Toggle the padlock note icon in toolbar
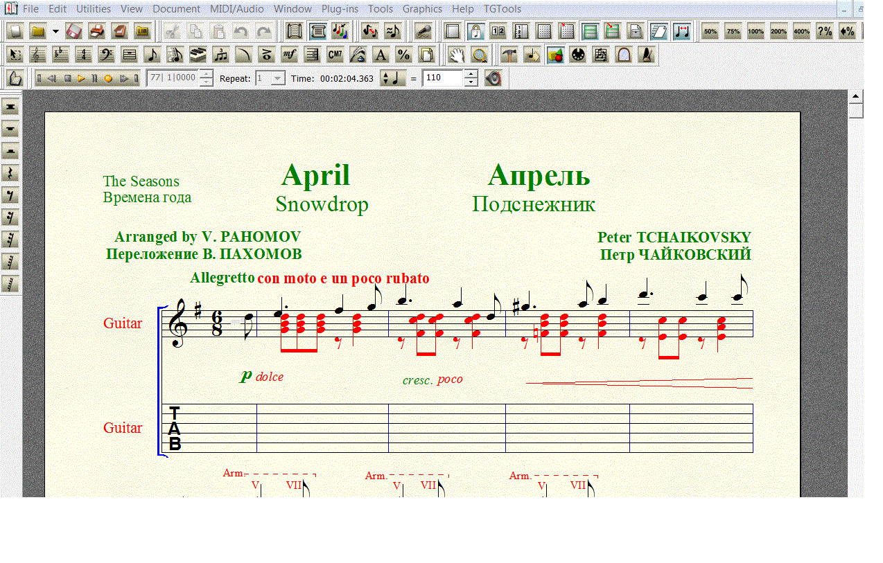The width and height of the screenshot is (883, 563). click(x=475, y=31)
